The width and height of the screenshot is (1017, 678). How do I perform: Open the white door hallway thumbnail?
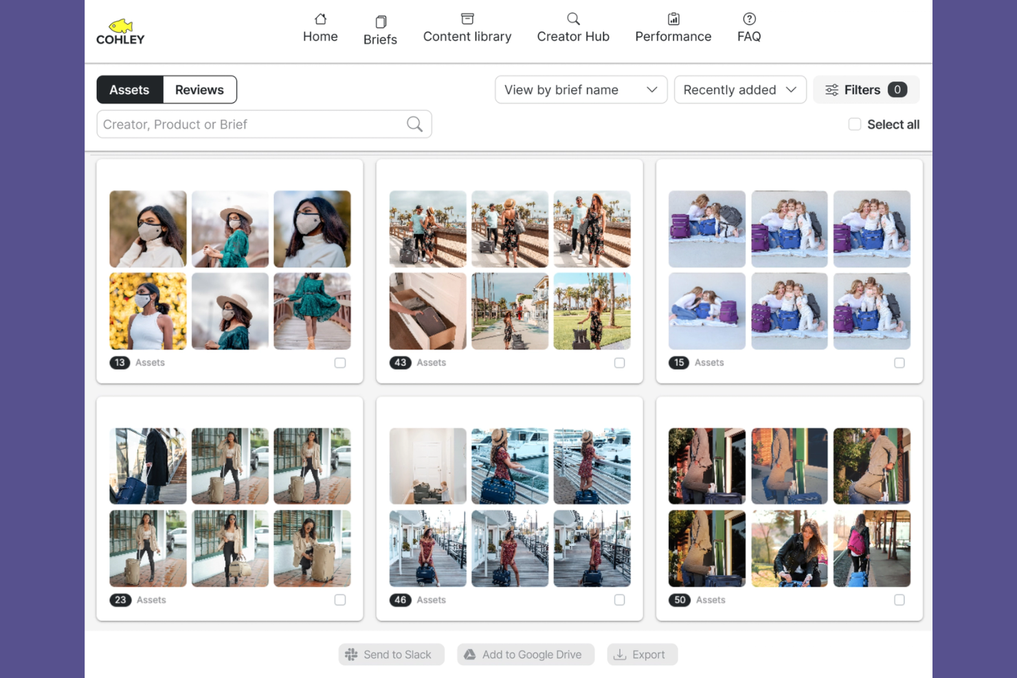pyautogui.click(x=427, y=466)
